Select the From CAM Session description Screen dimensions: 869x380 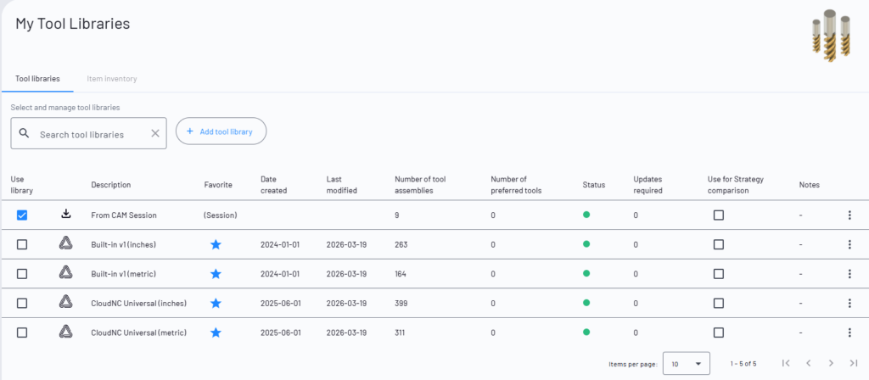click(124, 215)
